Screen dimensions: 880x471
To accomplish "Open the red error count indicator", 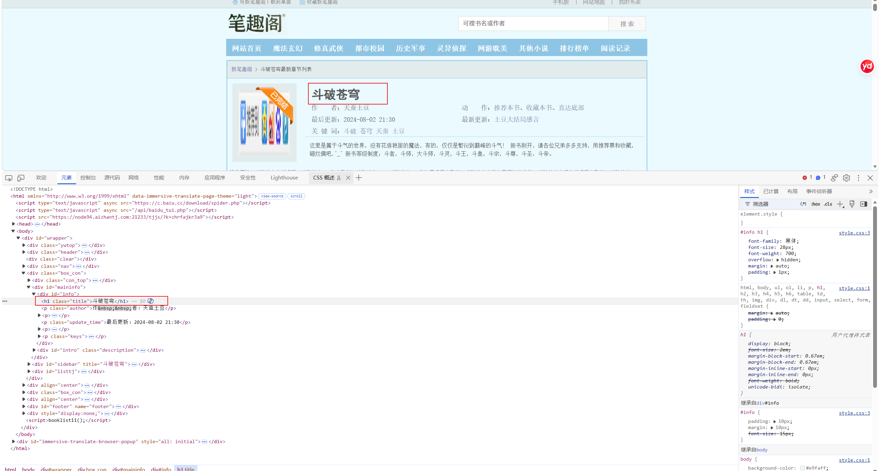I will (x=807, y=177).
